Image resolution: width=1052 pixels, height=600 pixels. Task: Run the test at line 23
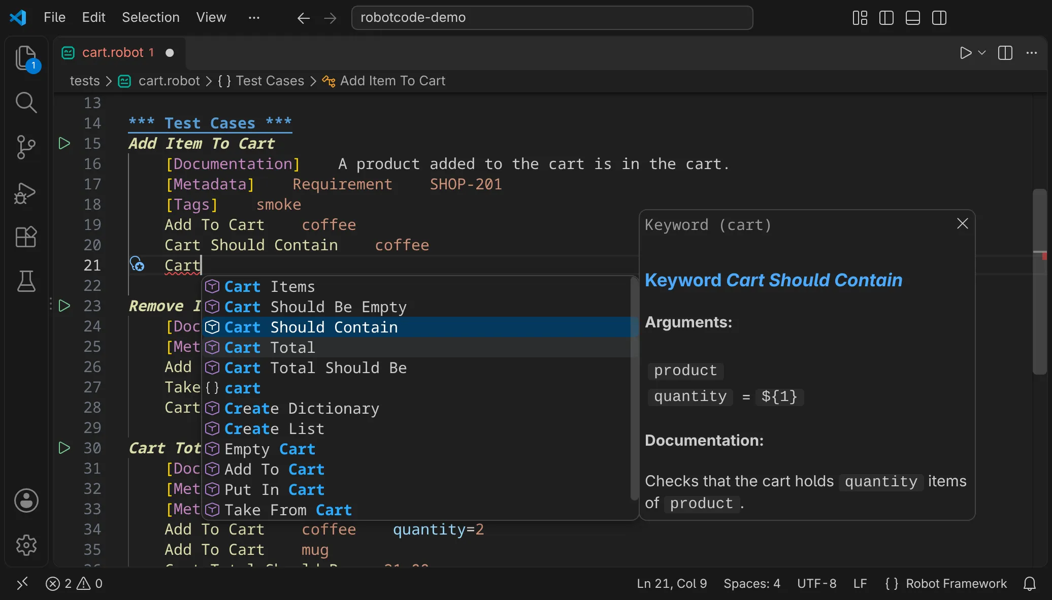point(64,306)
